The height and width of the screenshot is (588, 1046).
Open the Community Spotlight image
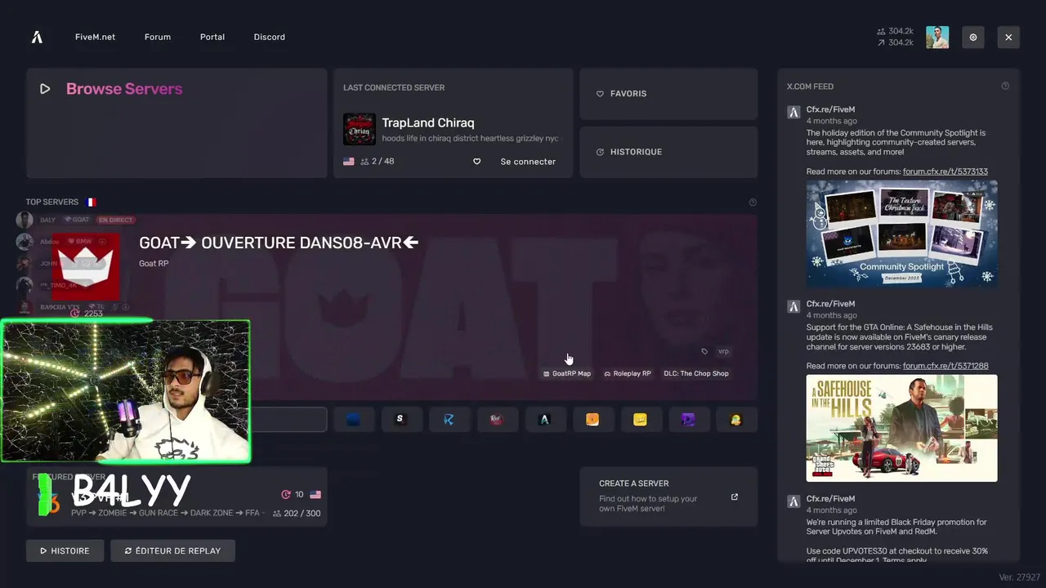tap(902, 234)
